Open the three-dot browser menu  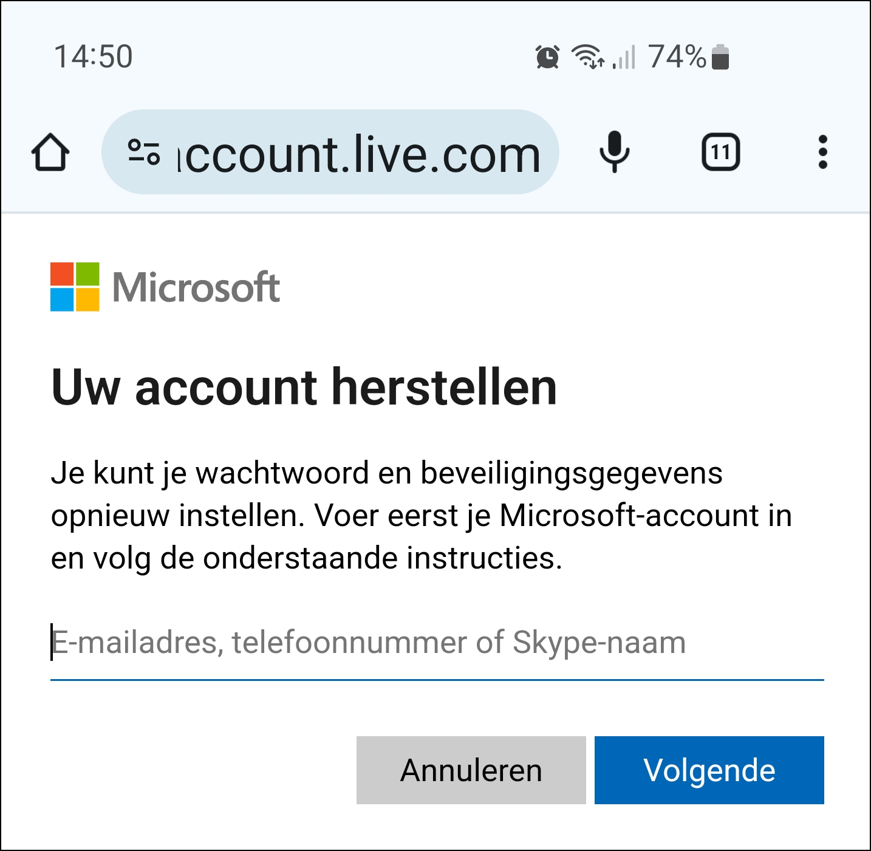[822, 152]
